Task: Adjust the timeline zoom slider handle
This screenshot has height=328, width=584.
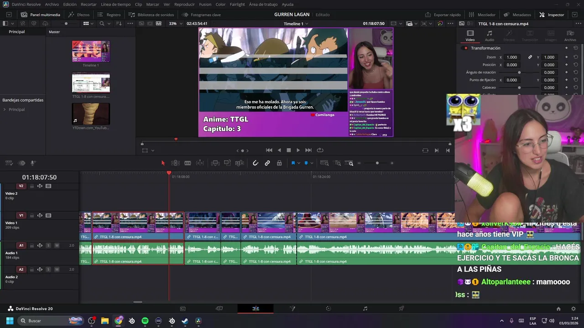Action: coord(377,163)
